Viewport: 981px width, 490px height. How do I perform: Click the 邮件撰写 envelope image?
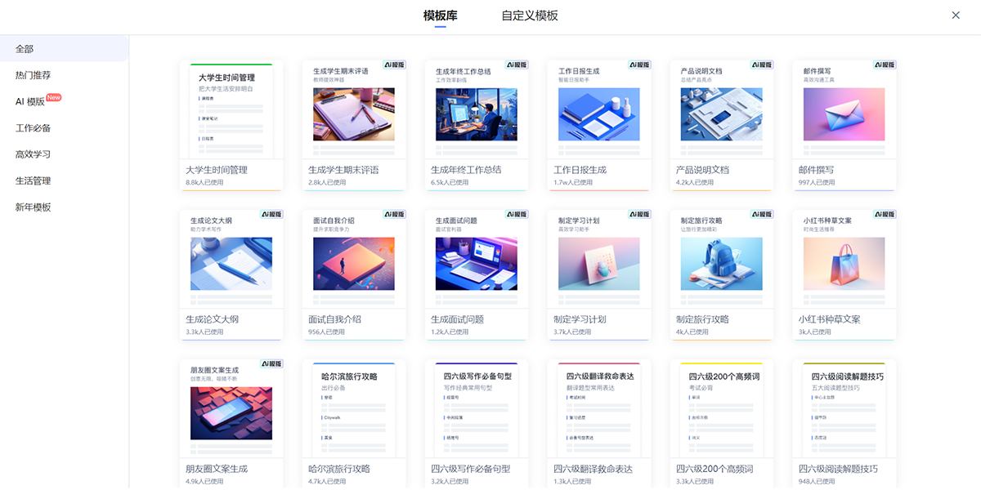pos(844,114)
